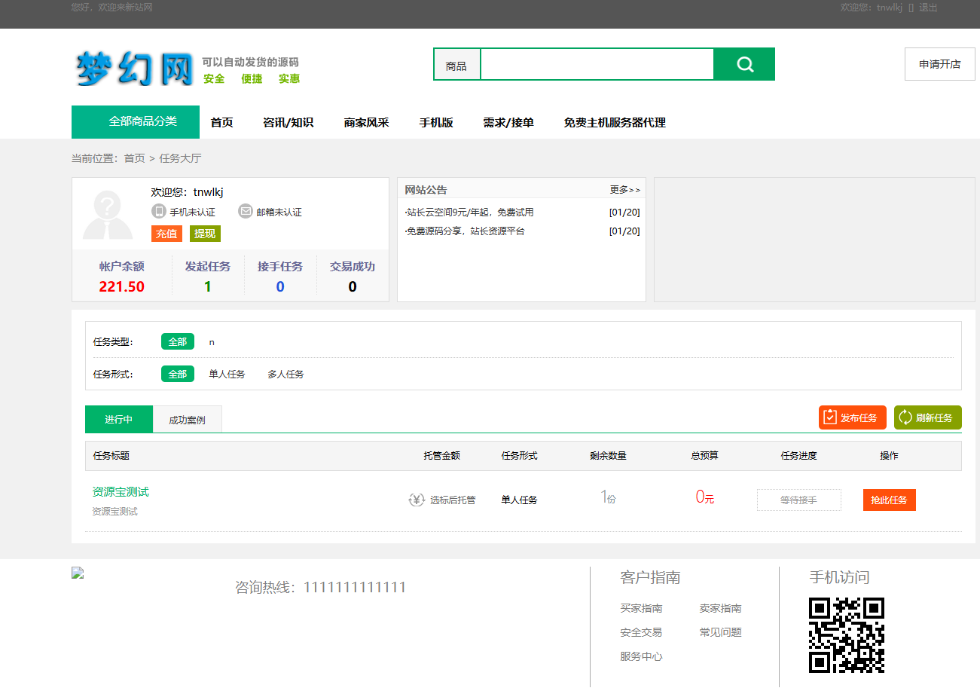The height and width of the screenshot is (691, 980).
Task: Open 商家风采 navigation item
Action: click(x=367, y=123)
